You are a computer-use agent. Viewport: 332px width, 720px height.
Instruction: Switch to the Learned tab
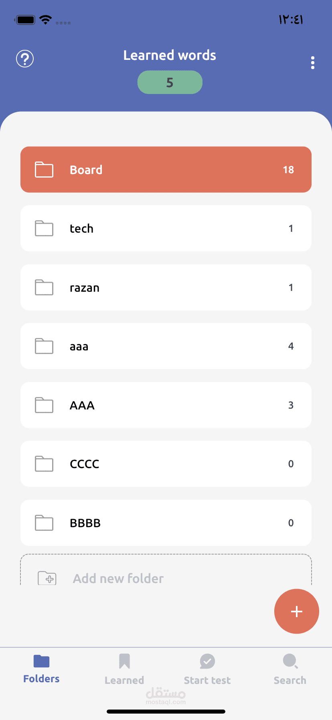124,670
